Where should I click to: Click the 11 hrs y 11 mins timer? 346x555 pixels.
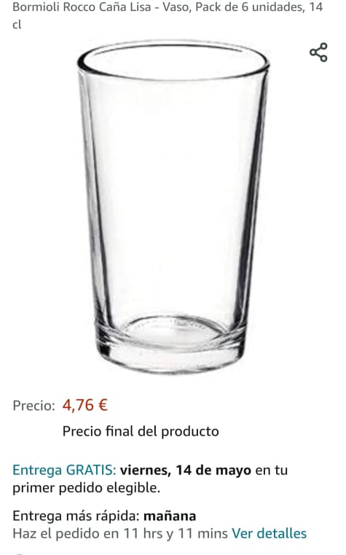pos(176,533)
